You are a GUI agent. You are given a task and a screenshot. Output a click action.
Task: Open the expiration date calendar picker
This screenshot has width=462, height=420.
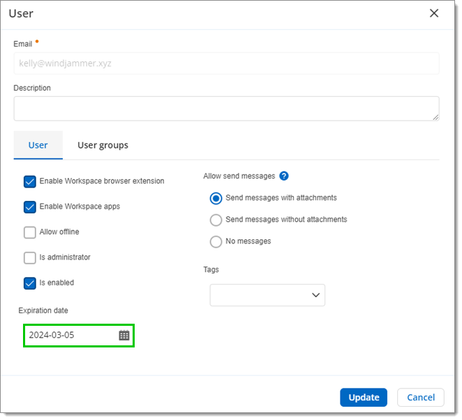point(124,336)
